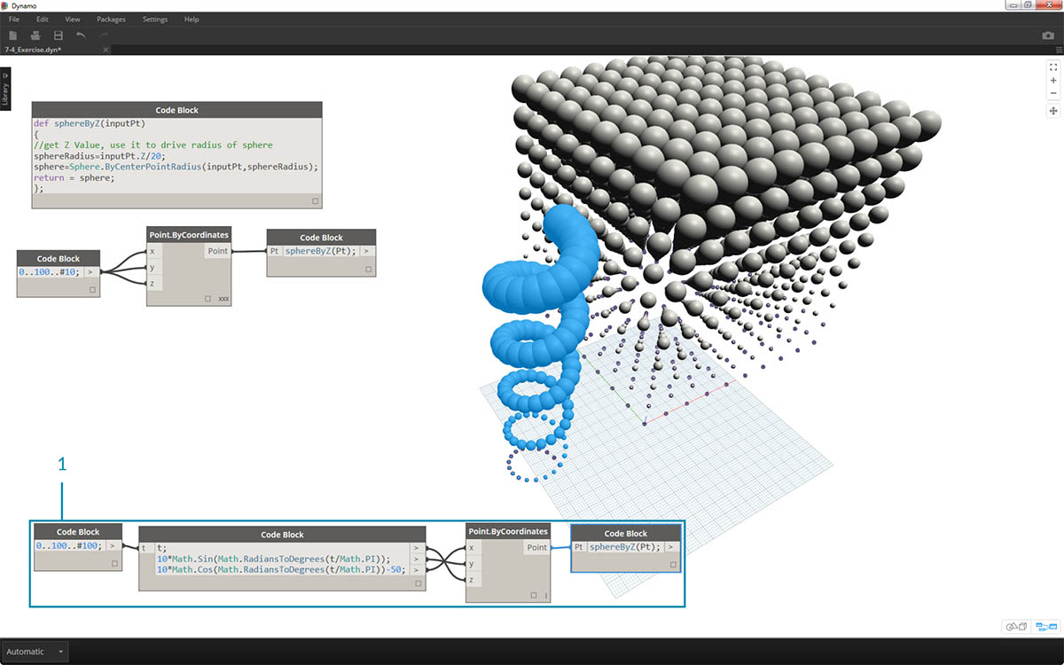Open the Settings menu
1064x665 pixels.
tap(154, 19)
